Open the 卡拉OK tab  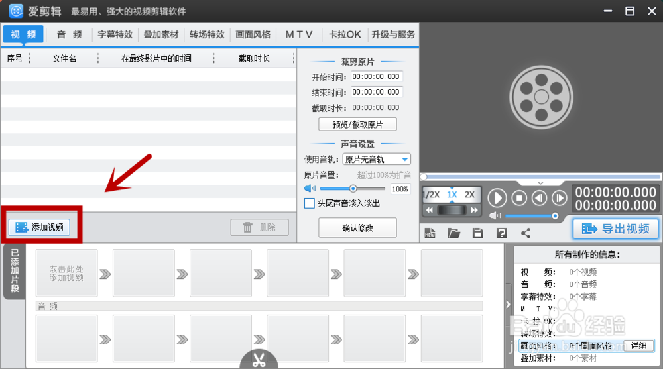click(345, 34)
